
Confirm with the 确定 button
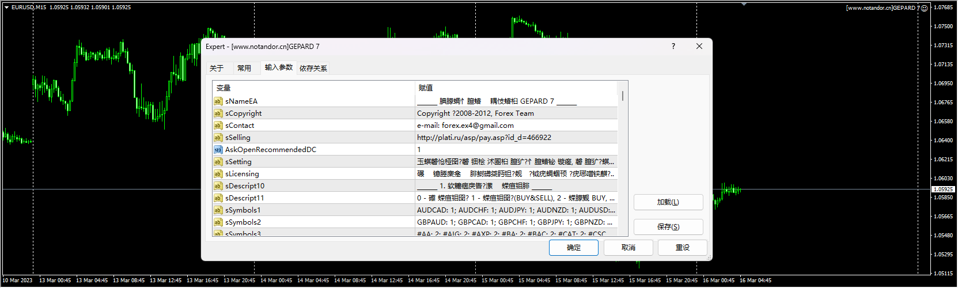click(573, 248)
